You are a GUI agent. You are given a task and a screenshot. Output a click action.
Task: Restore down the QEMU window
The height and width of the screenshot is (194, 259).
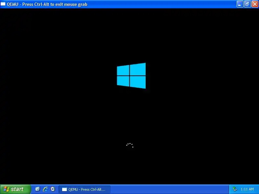click(x=247, y=4)
